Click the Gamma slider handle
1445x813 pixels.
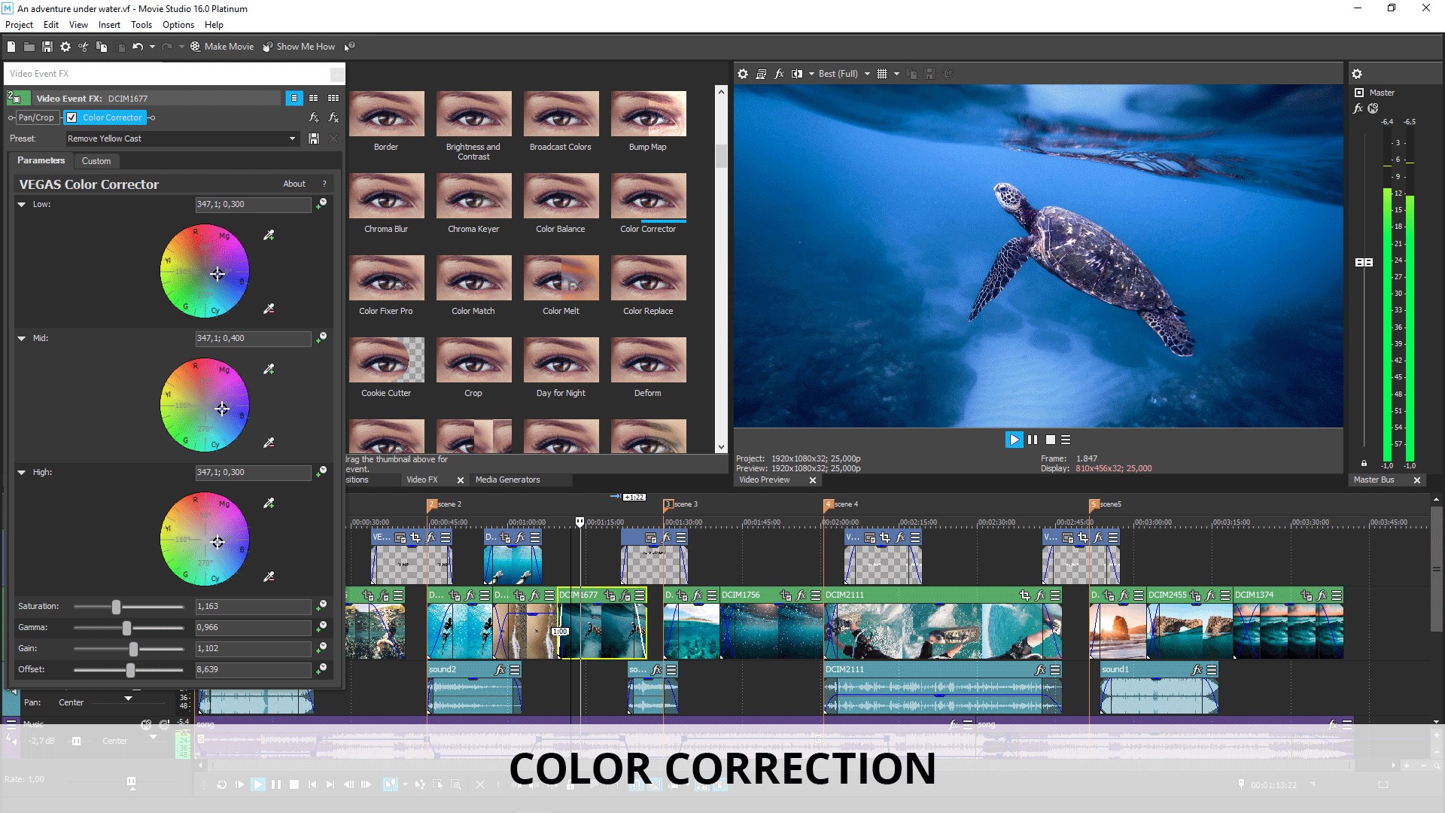pyautogui.click(x=126, y=628)
